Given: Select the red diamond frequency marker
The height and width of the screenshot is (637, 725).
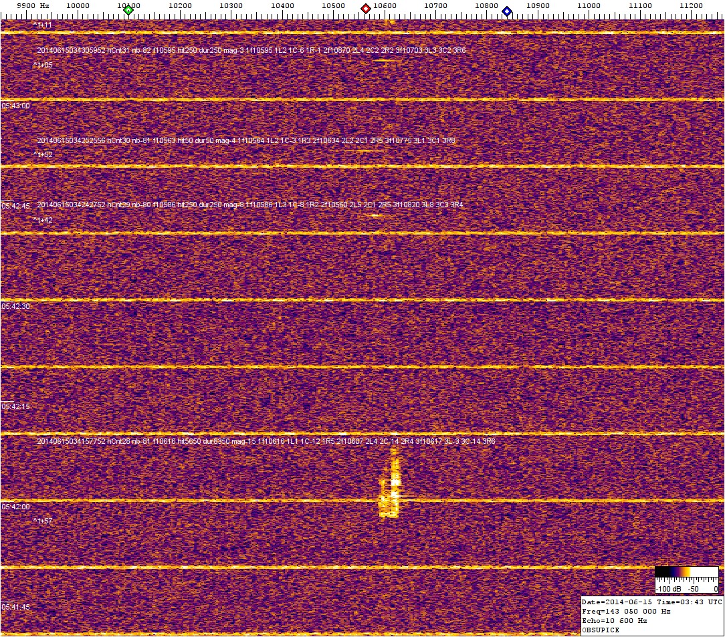Looking at the screenshot, I should pos(366,9).
